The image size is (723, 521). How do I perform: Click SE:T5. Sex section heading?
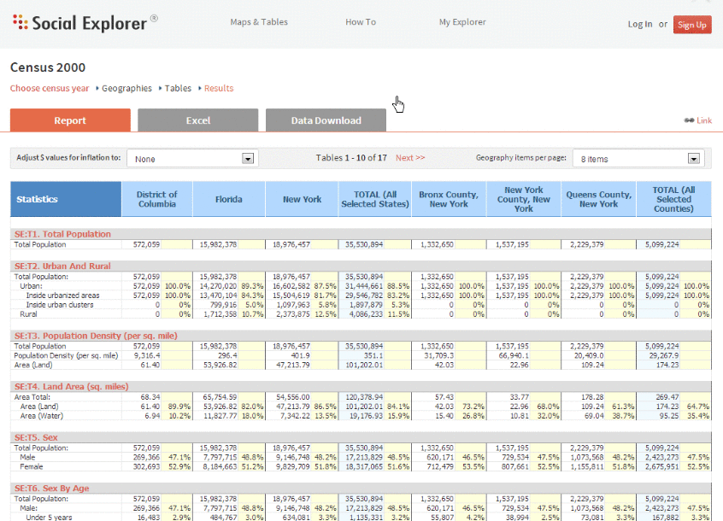point(36,437)
